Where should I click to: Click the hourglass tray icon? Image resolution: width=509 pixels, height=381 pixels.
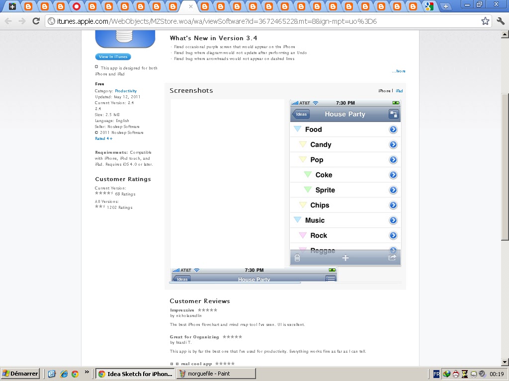[465, 374]
